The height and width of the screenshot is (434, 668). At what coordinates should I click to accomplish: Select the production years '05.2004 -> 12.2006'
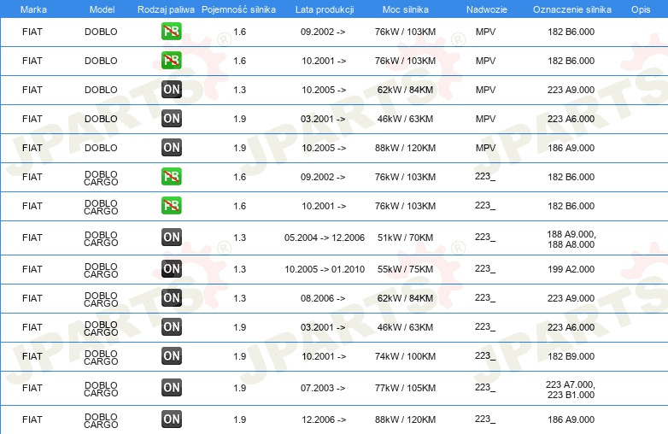[x=325, y=238]
